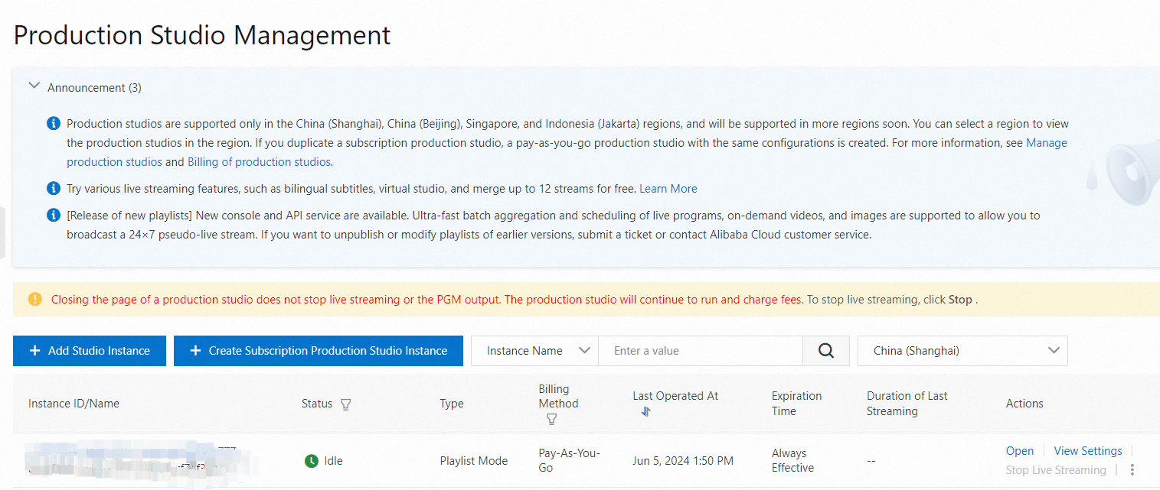Open the Status column filter icon
1160x490 pixels.
(x=345, y=404)
